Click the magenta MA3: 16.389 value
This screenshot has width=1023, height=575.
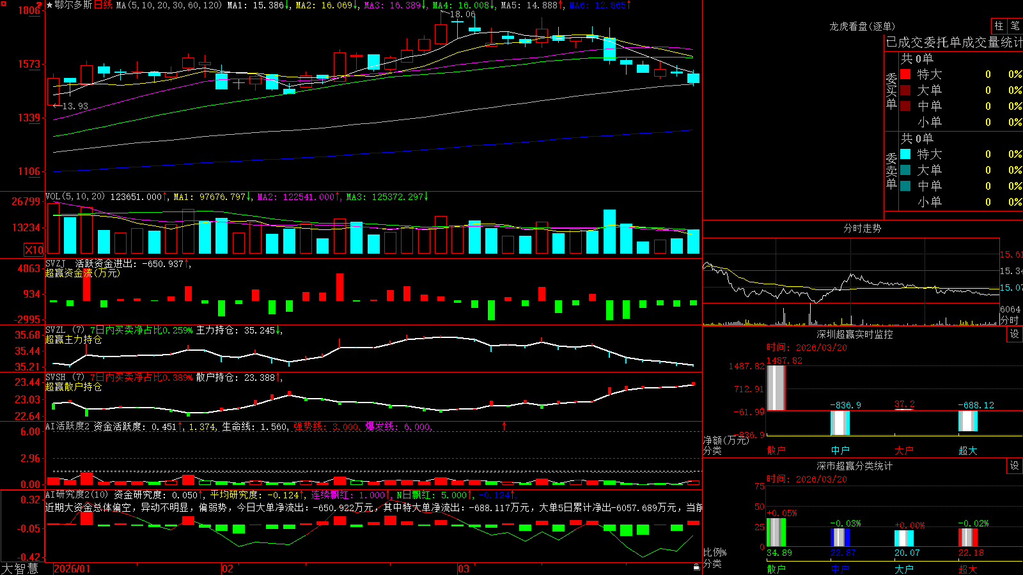tap(394, 5)
